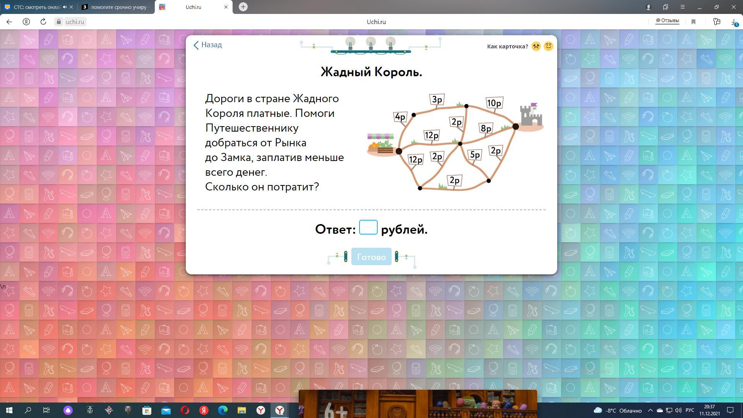Click the answer input box
The image size is (743, 418).
(368, 227)
